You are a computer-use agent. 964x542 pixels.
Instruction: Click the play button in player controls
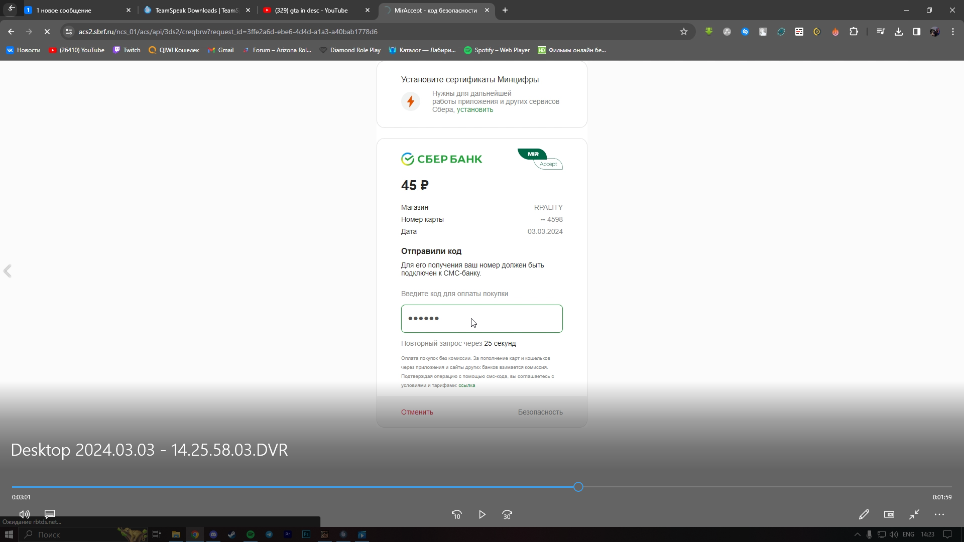[482, 514]
